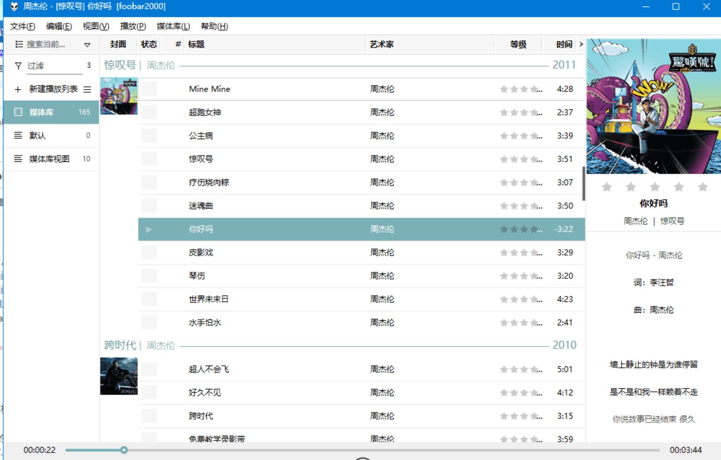Viewport: 721px width, 460px height.
Task: Open the 播放(P) menu
Action: pyautogui.click(x=133, y=26)
